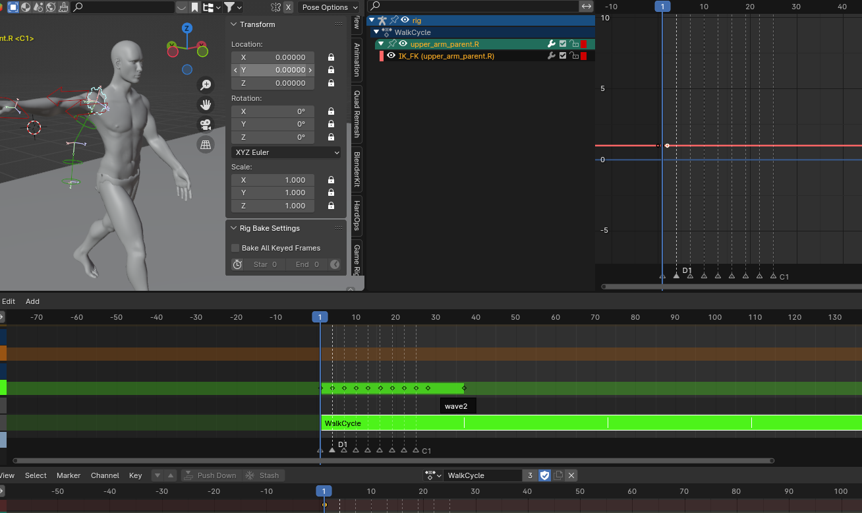Click the wrench icon on IK_FK row

[552, 56]
